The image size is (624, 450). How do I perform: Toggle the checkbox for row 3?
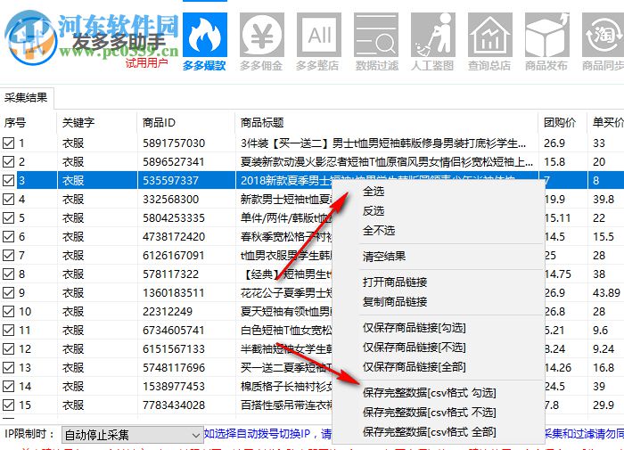[x=8, y=180]
